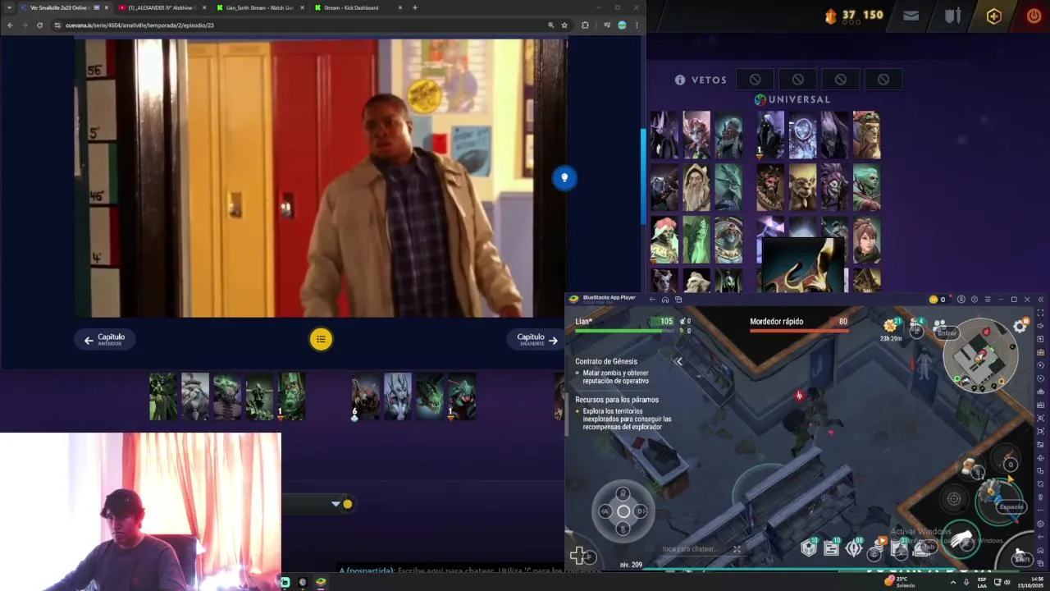Toggle the blue lightbulb lights-off button
The height and width of the screenshot is (591, 1050).
(564, 178)
